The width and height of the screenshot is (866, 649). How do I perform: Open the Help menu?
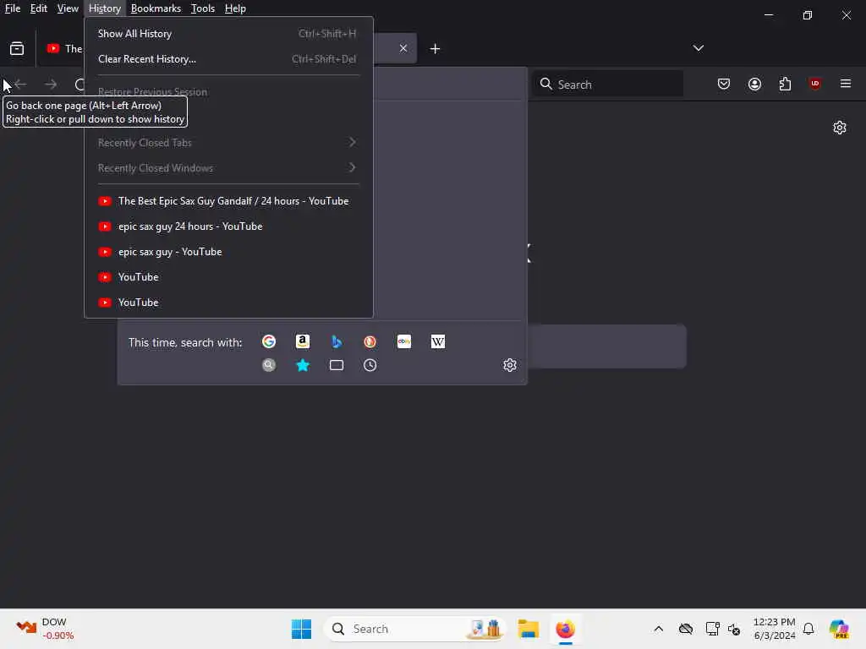click(235, 8)
